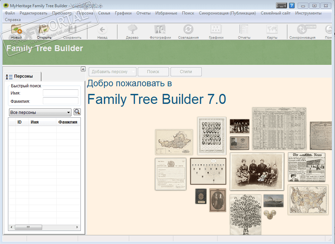The image size is (335, 244).
Task: Open the Графики menu in menu bar
Action: tap(123, 13)
